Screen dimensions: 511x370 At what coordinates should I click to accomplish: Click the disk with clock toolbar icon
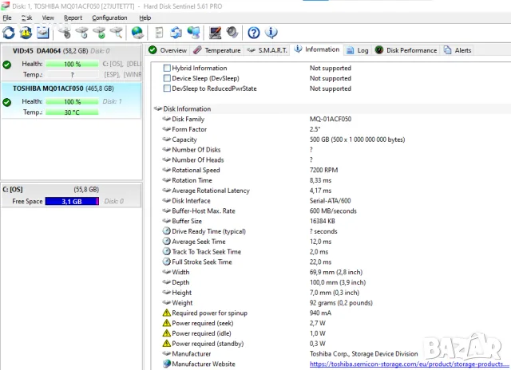tap(81, 33)
